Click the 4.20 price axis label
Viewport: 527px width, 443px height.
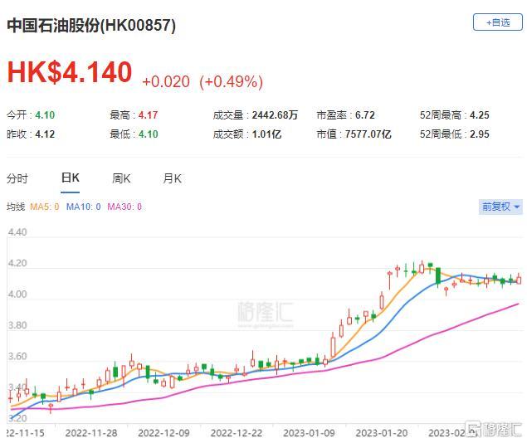pyautogui.click(x=17, y=263)
